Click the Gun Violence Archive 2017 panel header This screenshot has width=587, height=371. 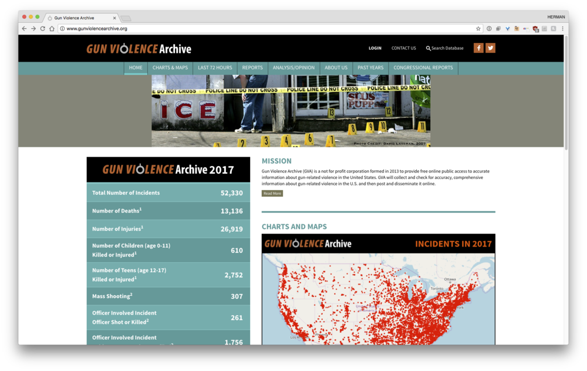(168, 170)
